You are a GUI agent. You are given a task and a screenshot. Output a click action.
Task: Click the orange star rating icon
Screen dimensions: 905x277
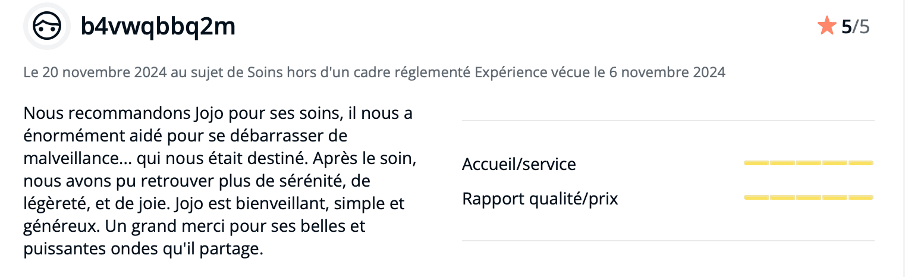click(827, 26)
